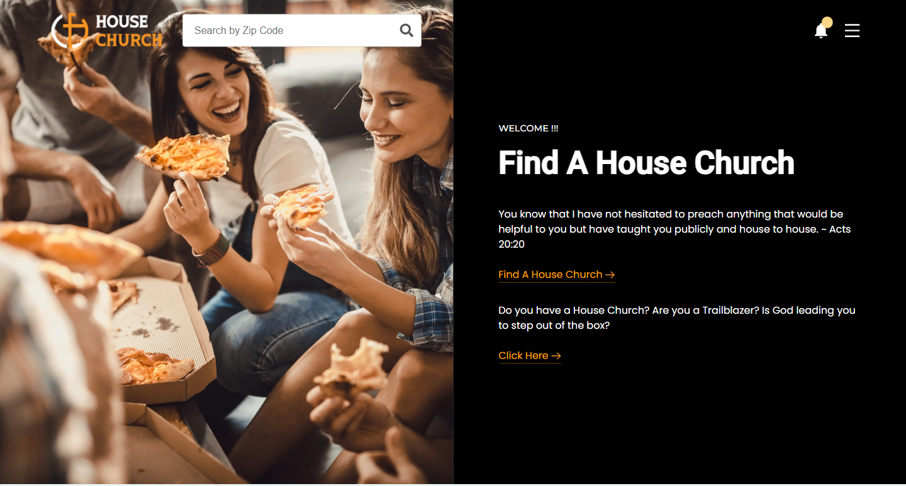Click the orange CHURCH word in logo
Viewport: 906px width, 486px height.
129,40
